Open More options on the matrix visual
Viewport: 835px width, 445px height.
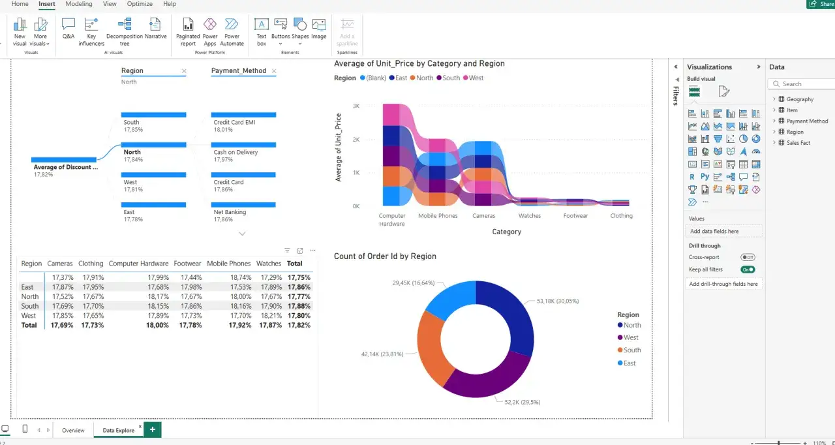point(312,251)
